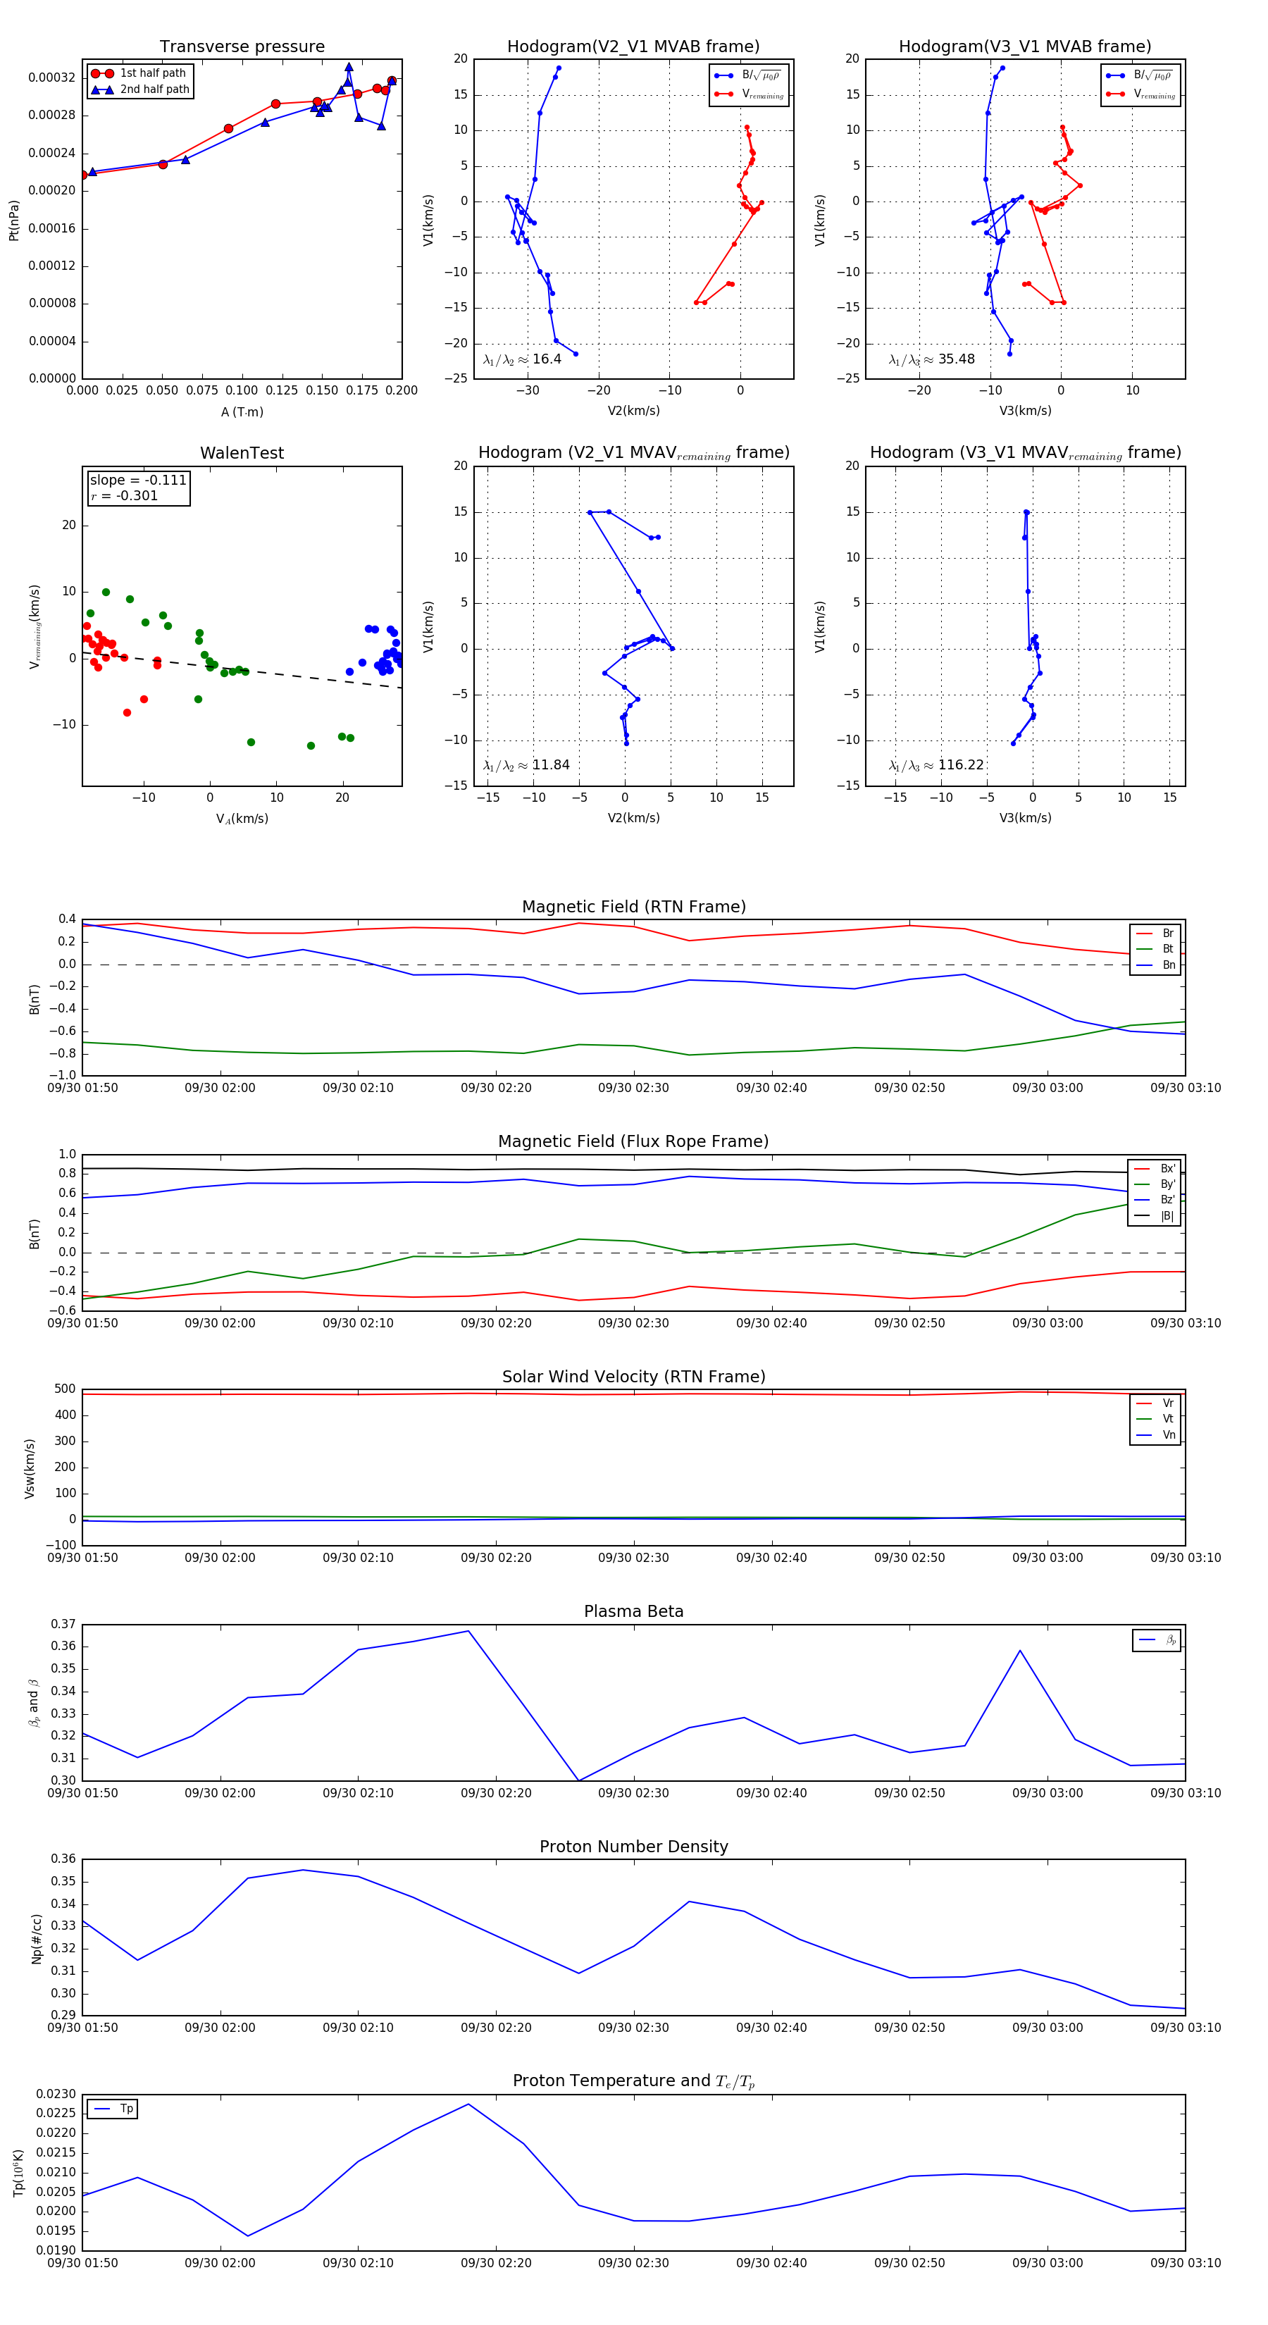Click the "0.0230" tick on Proton Temperature
The height and width of the screenshot is (2325, 1268).
[55, 2094]
